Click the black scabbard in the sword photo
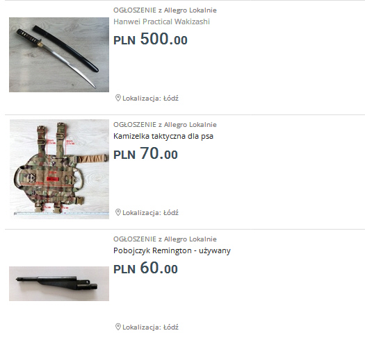The height and width of the screenshot is (342, 365). (x=66, y=49)
